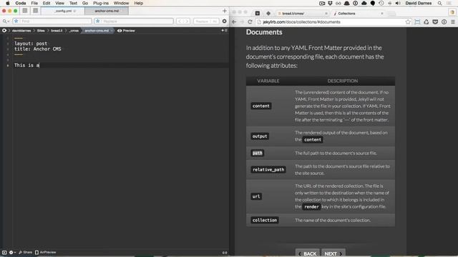The width and height of the screenshot is (458, 257).
Task: Click the first pinned browser tab icon
Action: tap(258, 14)
